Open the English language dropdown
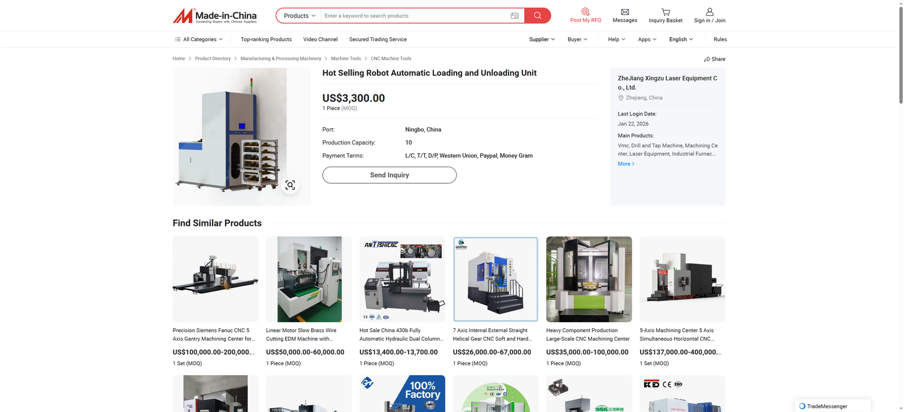 (680, 40)
